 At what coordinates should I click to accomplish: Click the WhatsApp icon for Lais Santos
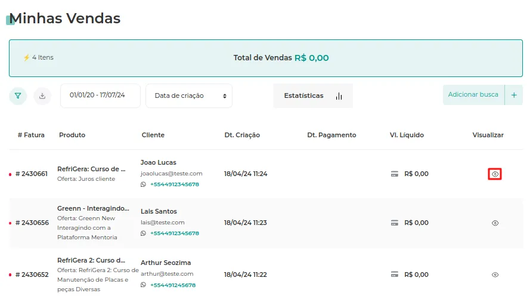click(143, 233)
